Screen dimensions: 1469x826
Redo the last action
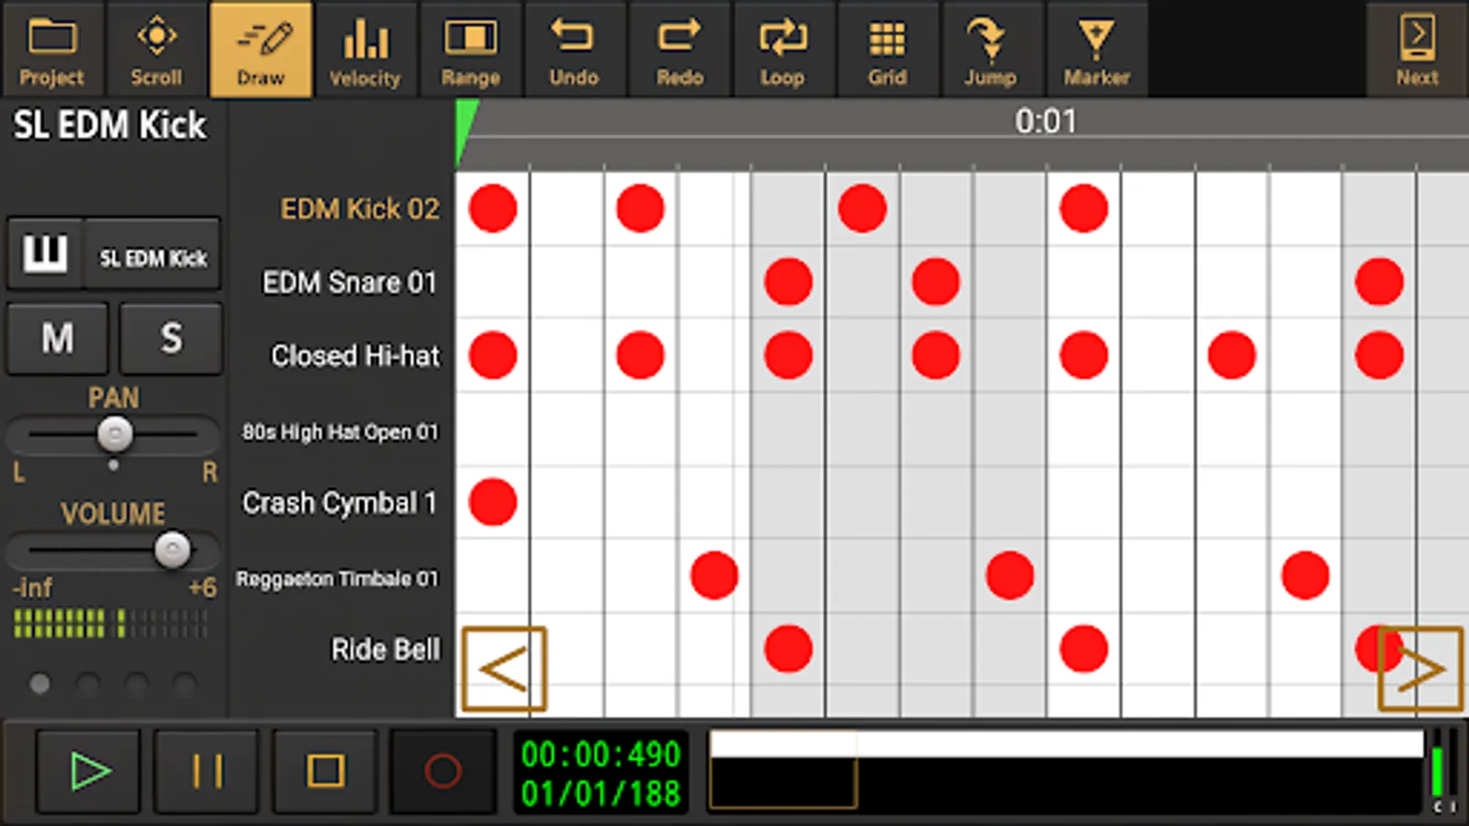[x=679, y=50]
